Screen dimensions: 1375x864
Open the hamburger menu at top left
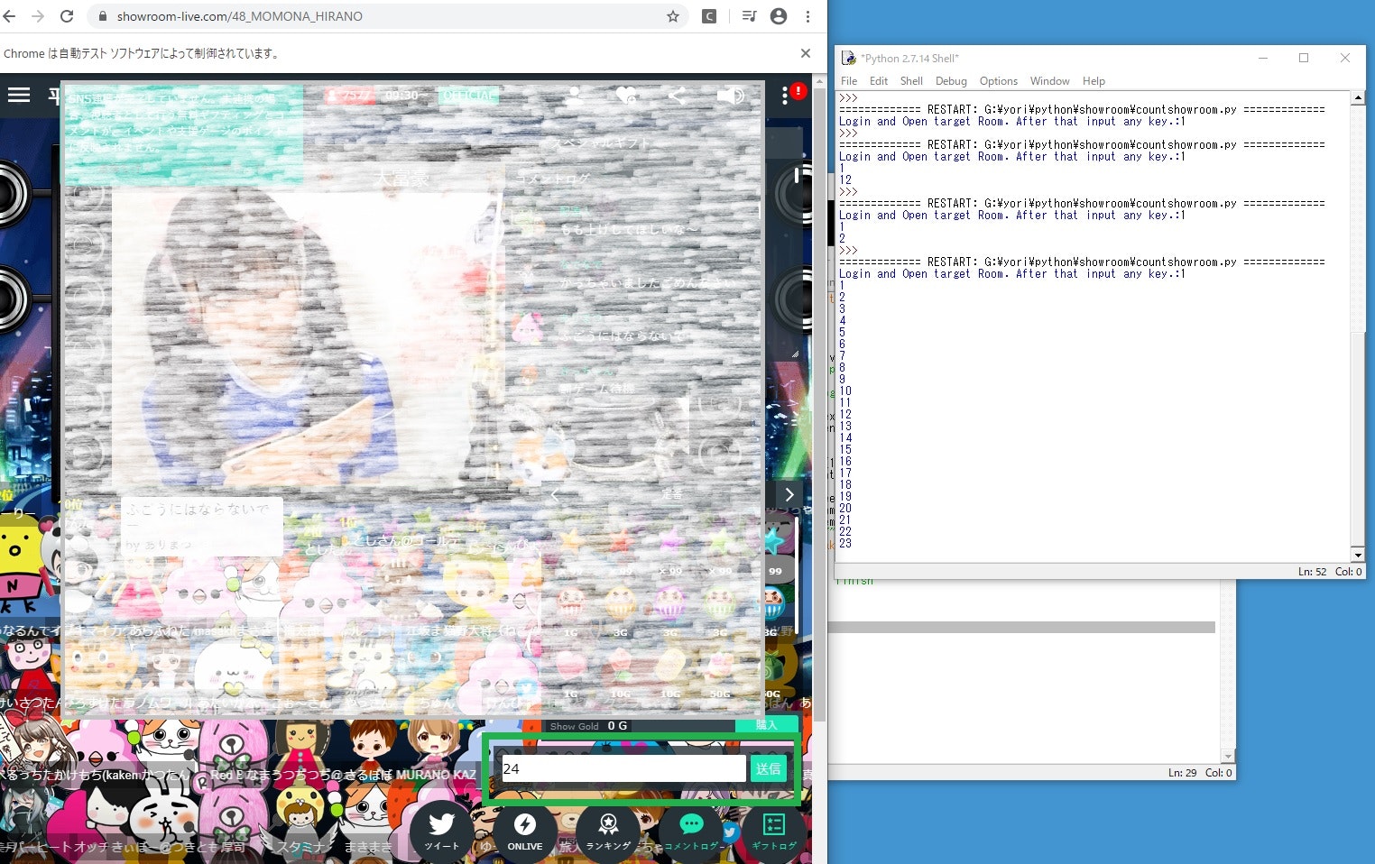[19, 95]
